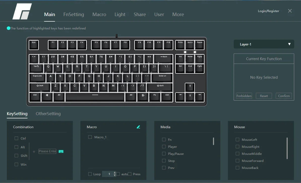Image resolution: width=301 pixels, height=183 pixels.
Task: Select the Windows logo key on the keyboard
Action: (47, 97)
